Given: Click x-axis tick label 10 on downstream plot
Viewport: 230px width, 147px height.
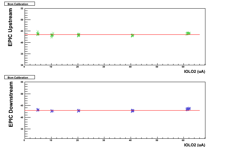Looking at the screenshot, I should tap(51, 140).
